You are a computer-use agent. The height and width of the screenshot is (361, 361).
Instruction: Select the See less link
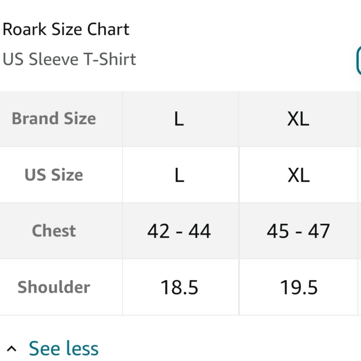(x=64, y=348)
